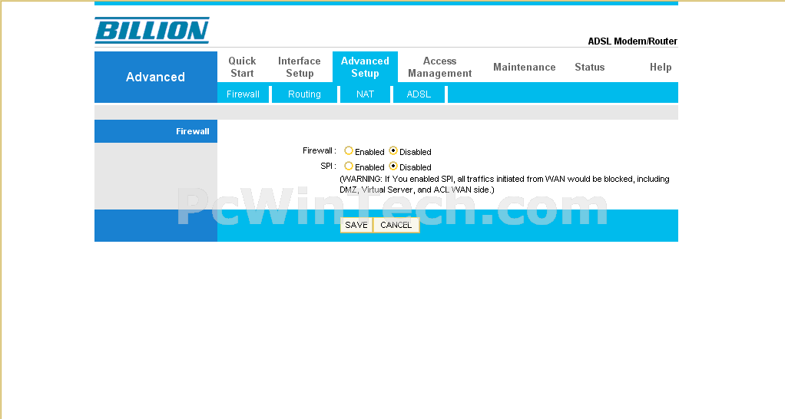785x419 pixels.
Task: Open the Help tab
Action: click(x=661, y=67)
